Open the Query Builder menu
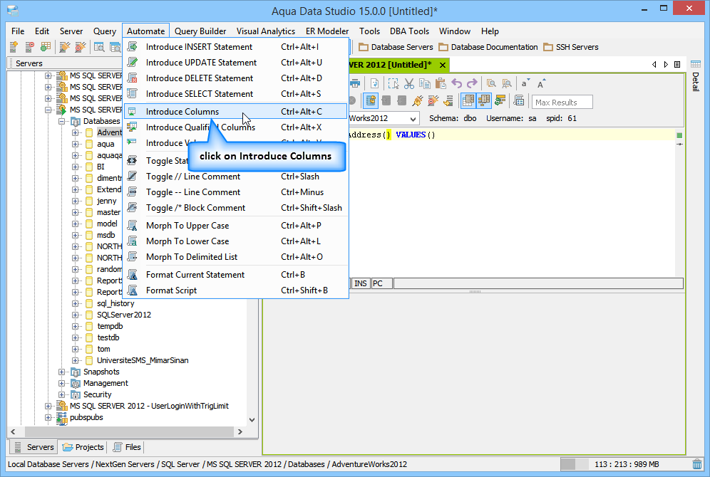The width and height of the screenshot is (710, 477). click(x=200, y=31)
